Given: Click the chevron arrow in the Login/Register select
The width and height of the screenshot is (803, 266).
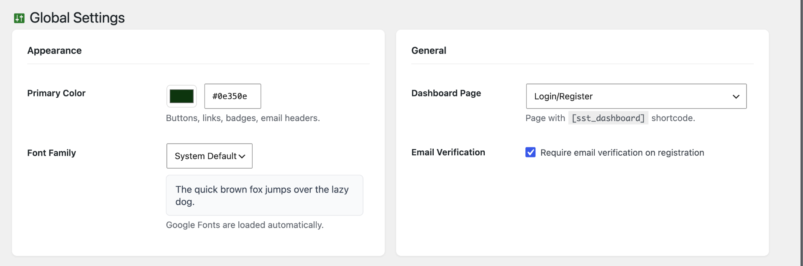Looking at the screenshot, I should (736, 96).
